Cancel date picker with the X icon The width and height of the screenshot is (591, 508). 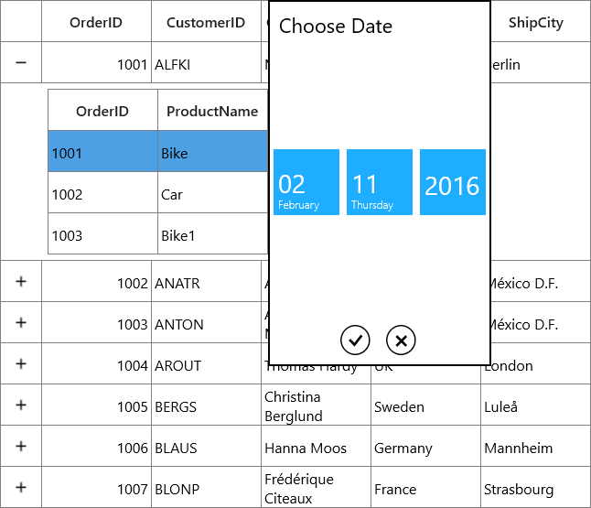pos(401,340)
